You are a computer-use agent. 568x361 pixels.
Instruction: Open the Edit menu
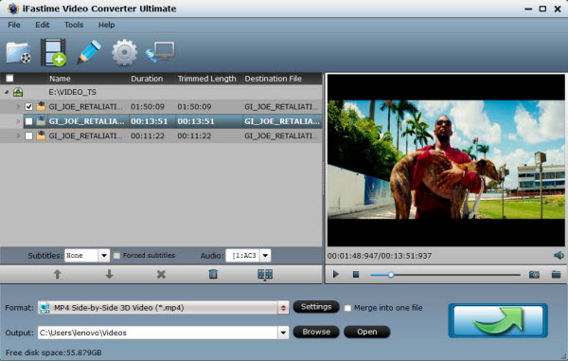coord(43,25)
